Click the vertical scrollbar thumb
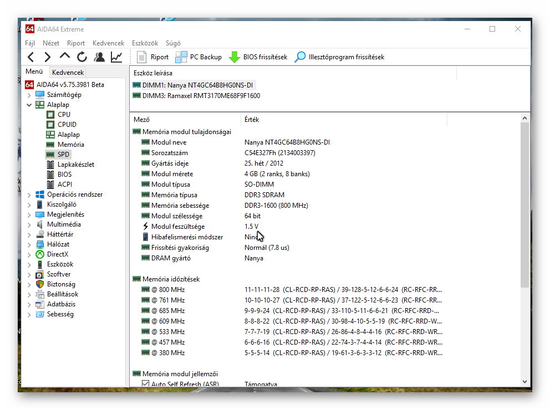Image resolution: width=550 pixels, height=410 pixels. click(x=524, y=205)
